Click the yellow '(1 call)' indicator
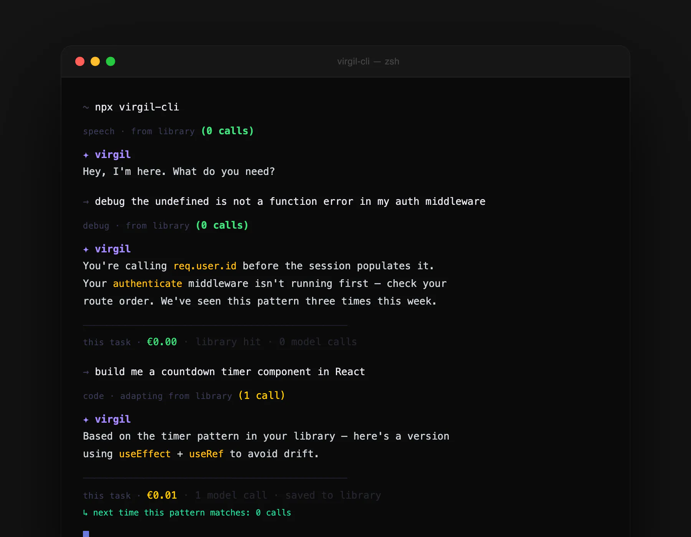 click(x=261, y=395)
